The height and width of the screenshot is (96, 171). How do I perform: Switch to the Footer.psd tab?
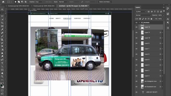point(44,6)
